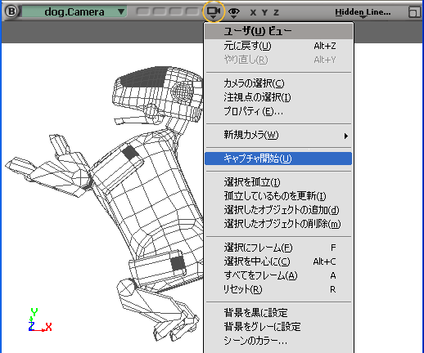Image resolution: width=424 pixels, height=353 pixels.
Task: Expand the 新規カメラ submenu arrow
Action: tap(345, 136)
